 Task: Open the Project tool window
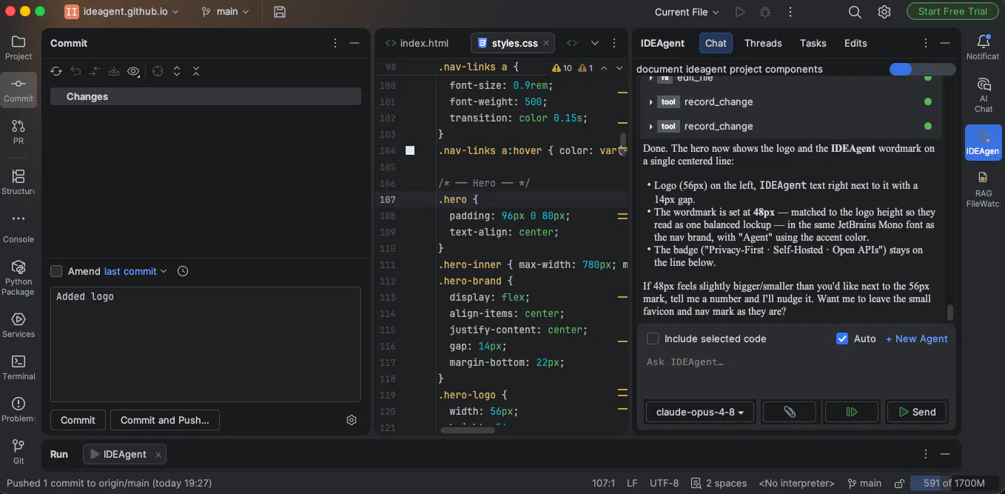[x=19, y=47]
